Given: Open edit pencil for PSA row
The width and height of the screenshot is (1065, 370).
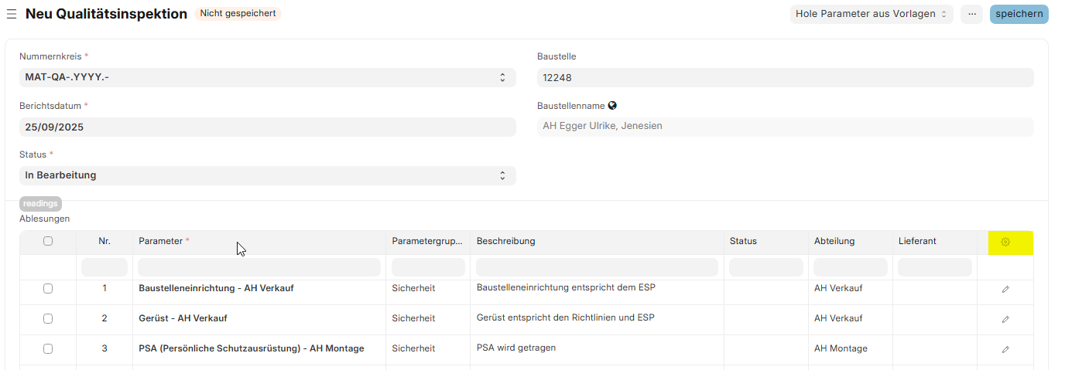Looking at the screenshot, I should [1005, 349].
